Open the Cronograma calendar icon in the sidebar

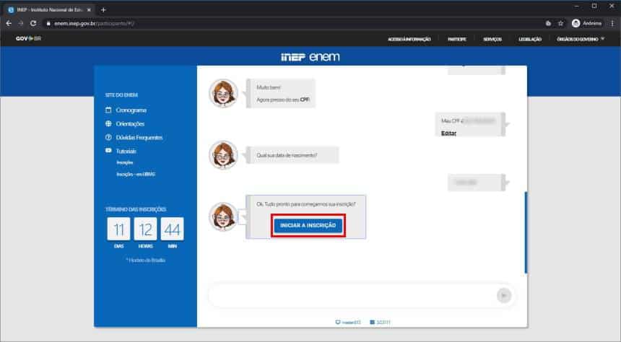coord(108,110)
